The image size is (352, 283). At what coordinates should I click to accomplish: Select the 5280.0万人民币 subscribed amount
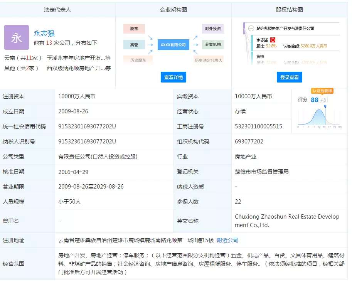pyautogui.click(x=313, y=46)
